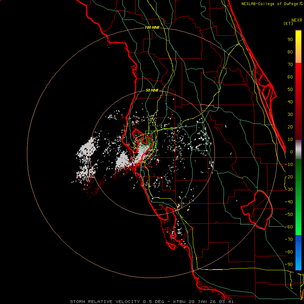Pick the 80 value on velocity scale
This screenshot has height=304, width=304.
(290, 52)
